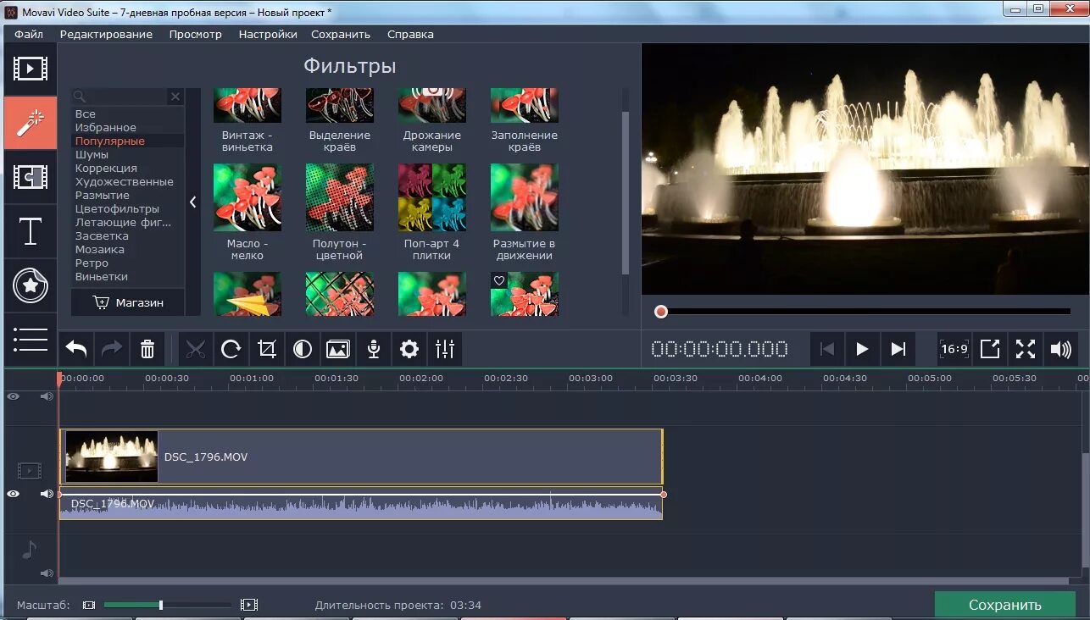Toggle visibility eye of video track
The height and width of the screenshot is (620, 1090).
pos(13,494)
